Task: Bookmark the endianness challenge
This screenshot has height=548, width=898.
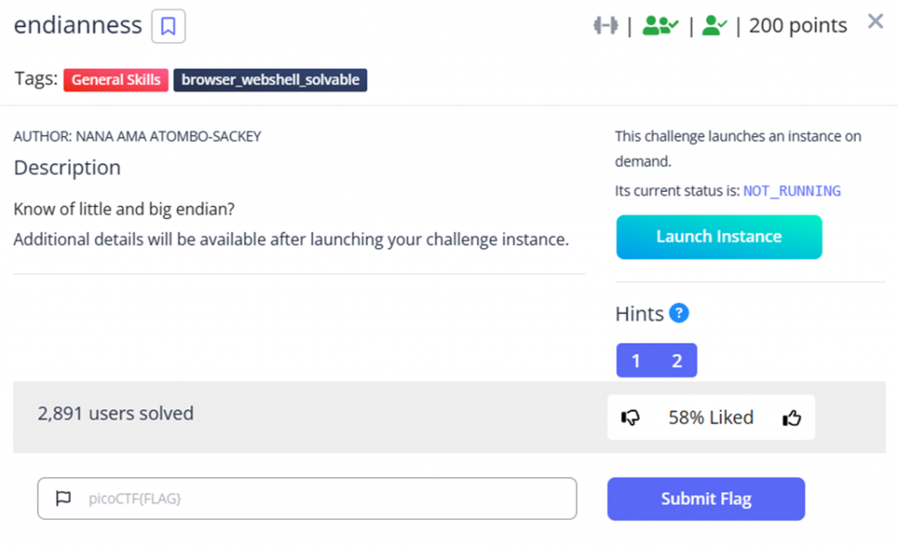Action: [168, 26]
